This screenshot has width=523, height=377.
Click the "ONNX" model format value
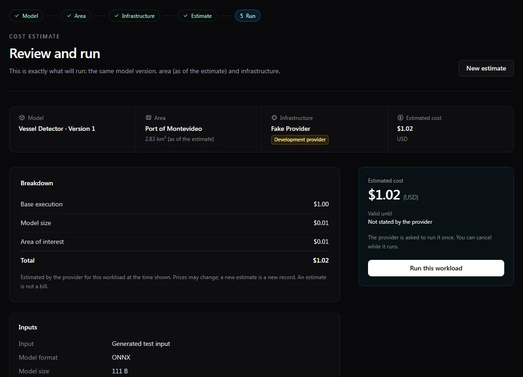121,357
